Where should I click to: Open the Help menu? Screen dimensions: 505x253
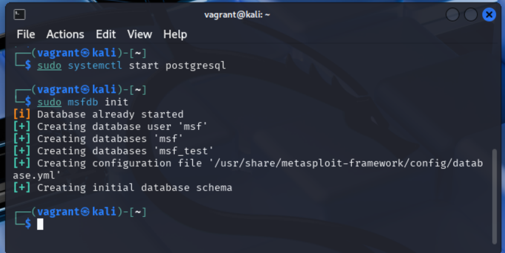click(175, 34)
